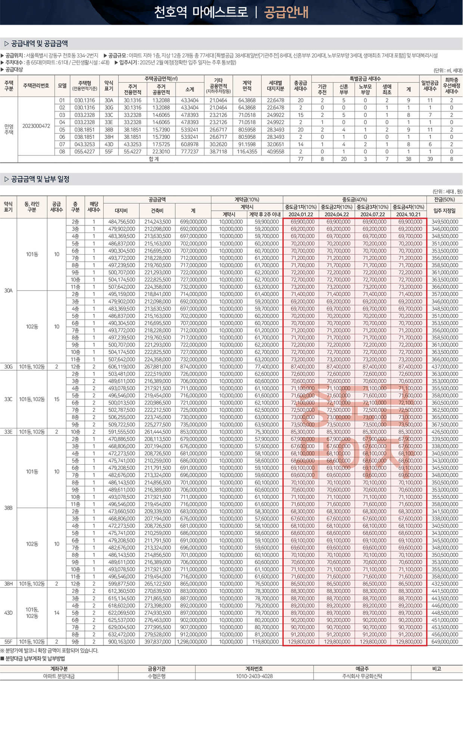This screenshot has width=463, height=730.
Task: Select the '아파트 분양대금' account type cell
Action: pyautogui.click(x=59, y=676)
